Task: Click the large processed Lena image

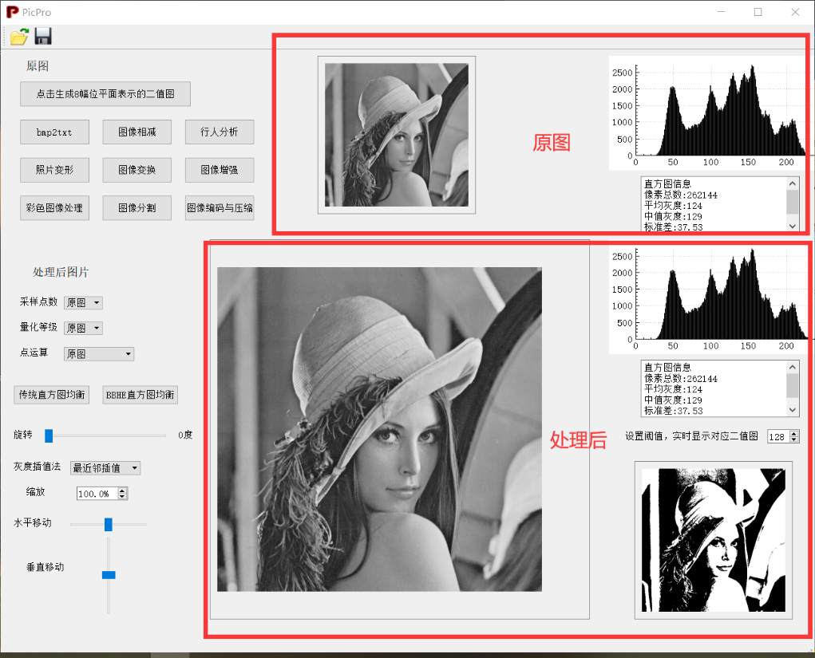Action: click(379, 429)
